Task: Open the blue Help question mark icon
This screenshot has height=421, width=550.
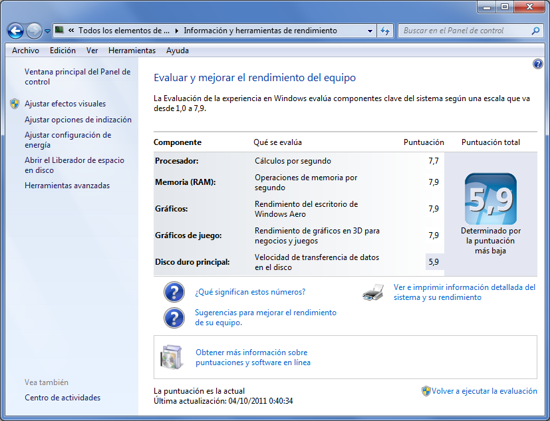Action: coord(538,64)
